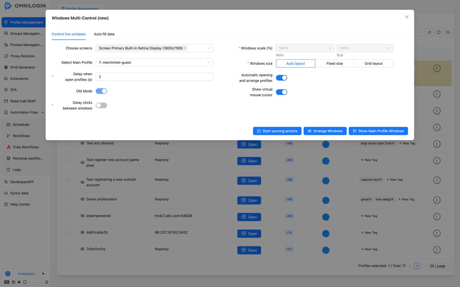This screenshot has width=460, height=287.
Task: Select the Grid layout windows size option
Action: tap(373, 64)
